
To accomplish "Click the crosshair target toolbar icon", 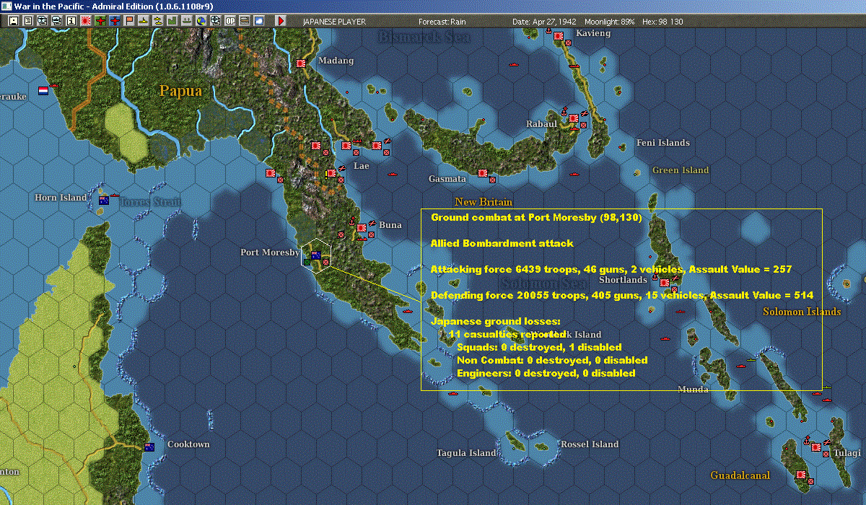I will pyautogui.click(x=214, y=21).
